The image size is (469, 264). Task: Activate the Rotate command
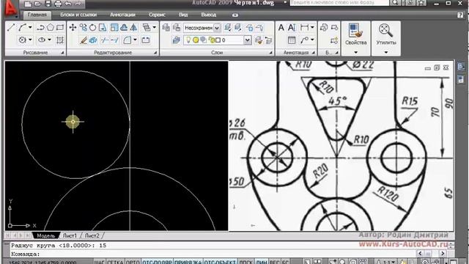93,28
